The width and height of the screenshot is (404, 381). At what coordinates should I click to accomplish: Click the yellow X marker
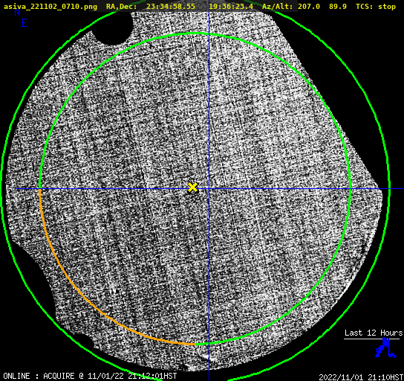click(192, 188)
